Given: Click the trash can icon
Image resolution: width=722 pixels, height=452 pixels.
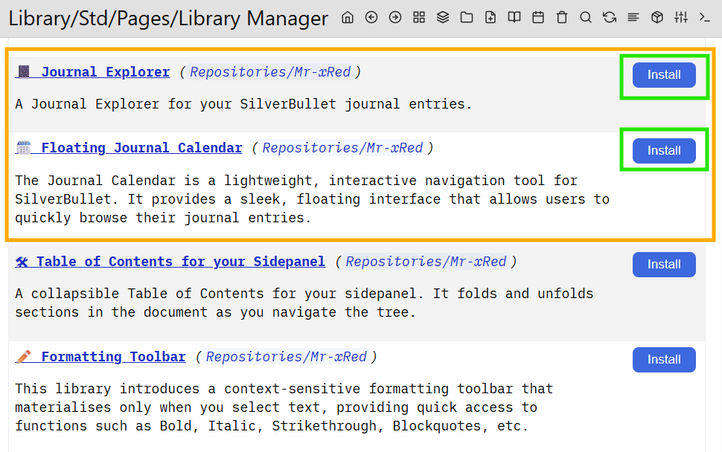Looking at the screenshot, I should 562,18.
